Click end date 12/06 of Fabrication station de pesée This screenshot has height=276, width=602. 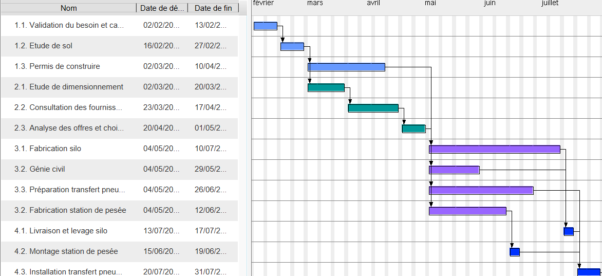(x=211, y=210)
